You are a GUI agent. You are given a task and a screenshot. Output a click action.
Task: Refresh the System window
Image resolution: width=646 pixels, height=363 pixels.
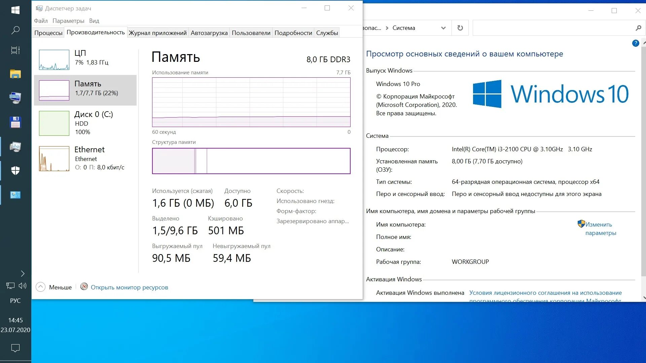pos(460,28)
